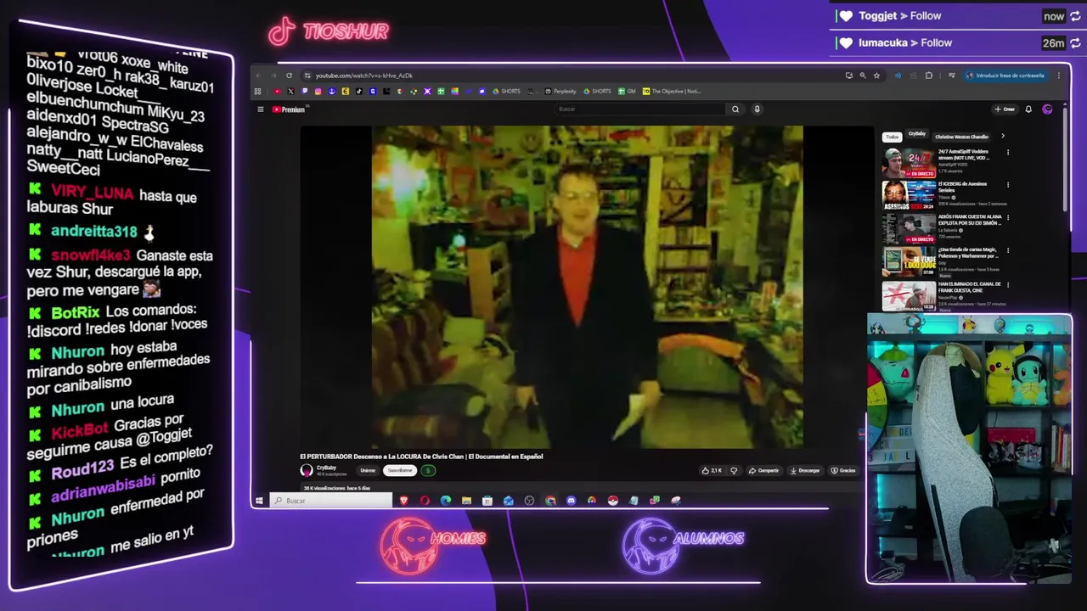Click the Unirme membership button
This screenshot has height=611, width=1087.
(x=368, y=470)
